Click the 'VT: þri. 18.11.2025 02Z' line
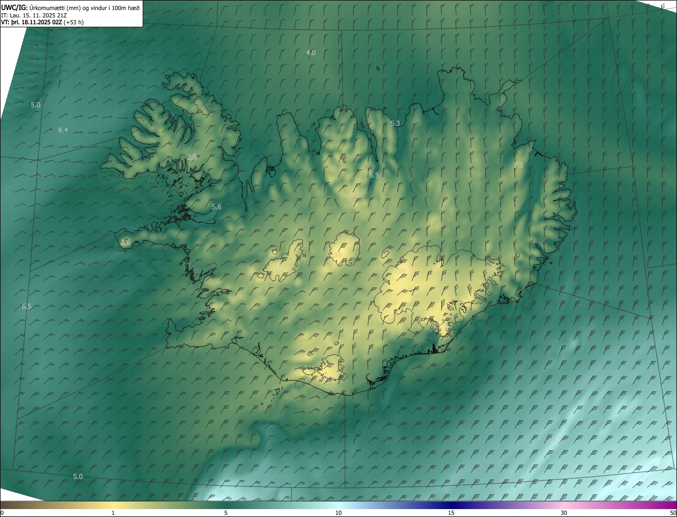Image resolution: width=677 pixels, height=517 pixels. point(42,22)
